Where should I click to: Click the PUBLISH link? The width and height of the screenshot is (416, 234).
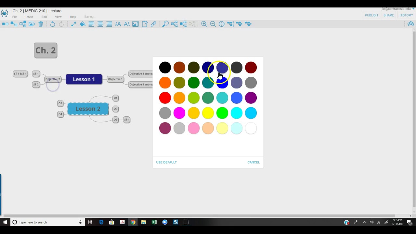371,15
